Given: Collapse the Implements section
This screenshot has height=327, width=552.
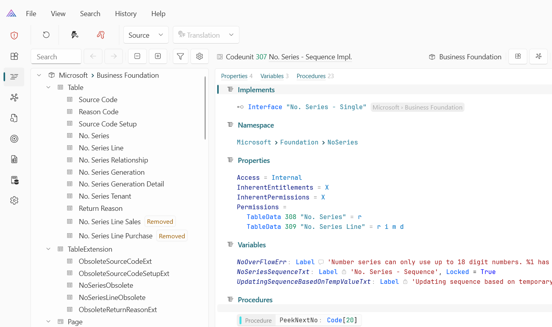Looking at the screenshot, I should click(x=230, y=90).
